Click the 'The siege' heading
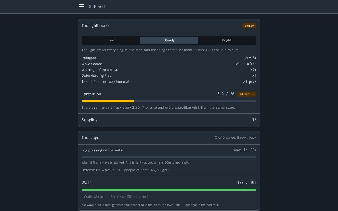The width and height of the screenshot is (338, 211). [x=91, y=138]
